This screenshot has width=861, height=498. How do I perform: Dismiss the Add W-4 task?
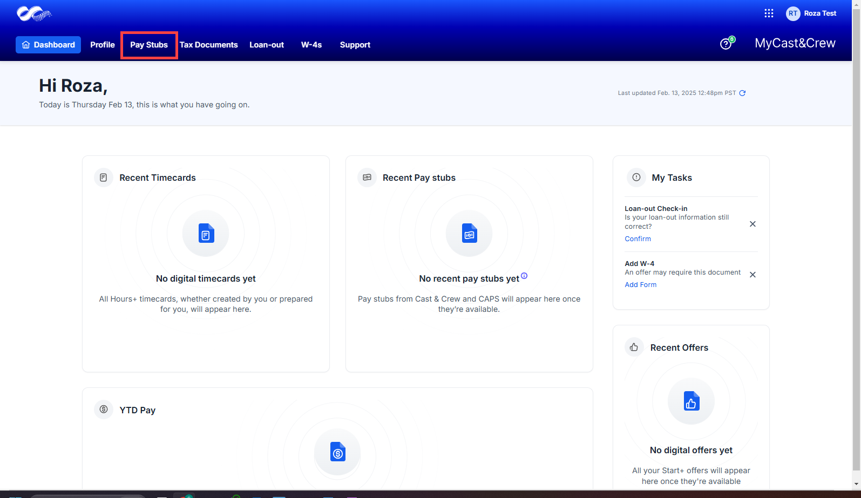click(x=752, y=275)
